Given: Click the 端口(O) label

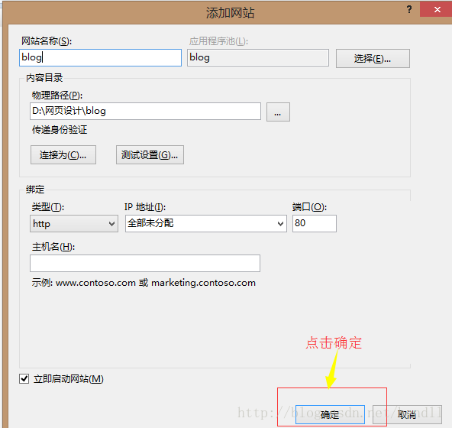Looking at the screenshot, I should point(309,207).
